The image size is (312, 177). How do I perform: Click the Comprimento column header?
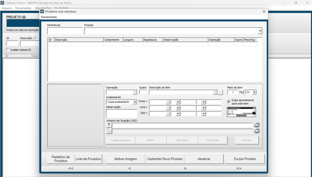[113, 39]
